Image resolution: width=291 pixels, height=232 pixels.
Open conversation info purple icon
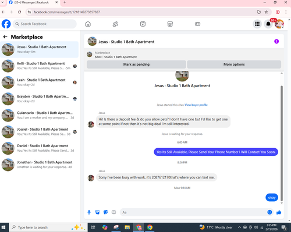[x=276, y=41]
